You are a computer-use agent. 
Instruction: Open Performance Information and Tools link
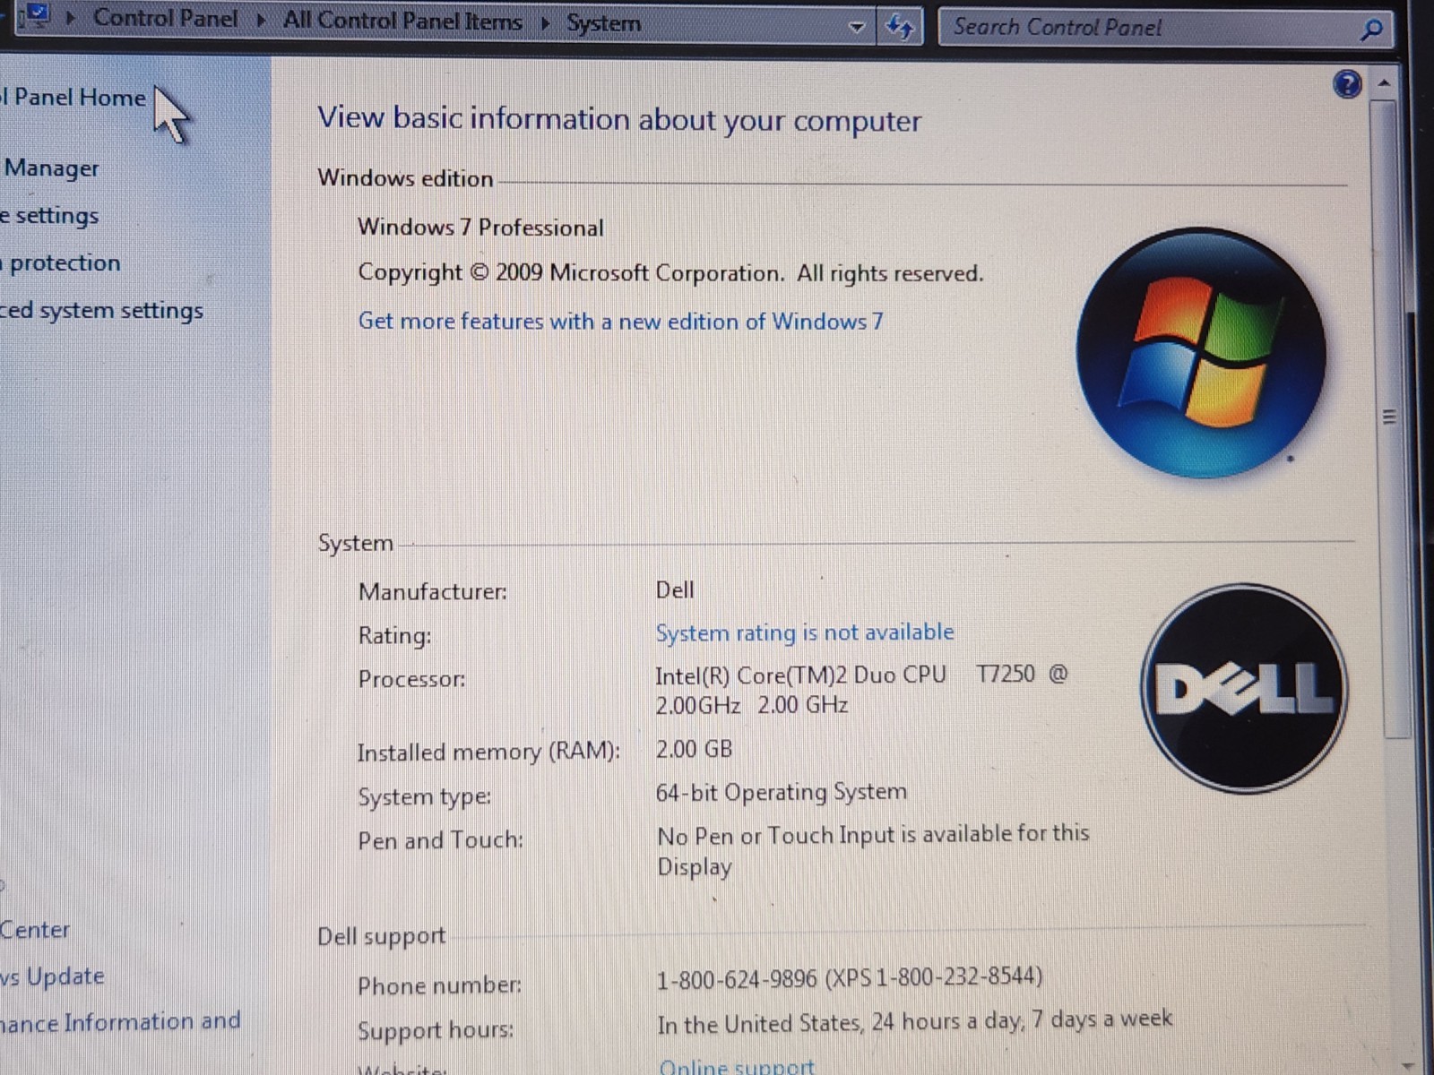pos(120,1022)
